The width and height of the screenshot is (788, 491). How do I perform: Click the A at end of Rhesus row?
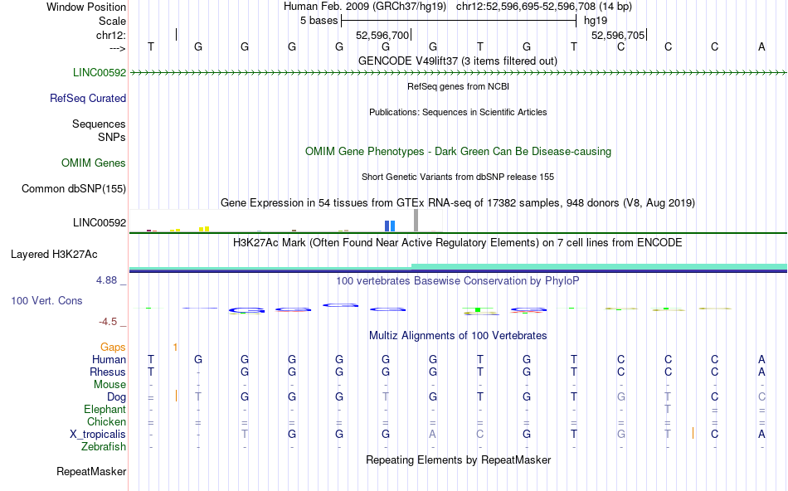point(761,372)
